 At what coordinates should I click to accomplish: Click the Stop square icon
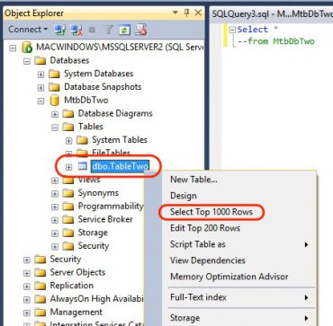tap(92, 30)
